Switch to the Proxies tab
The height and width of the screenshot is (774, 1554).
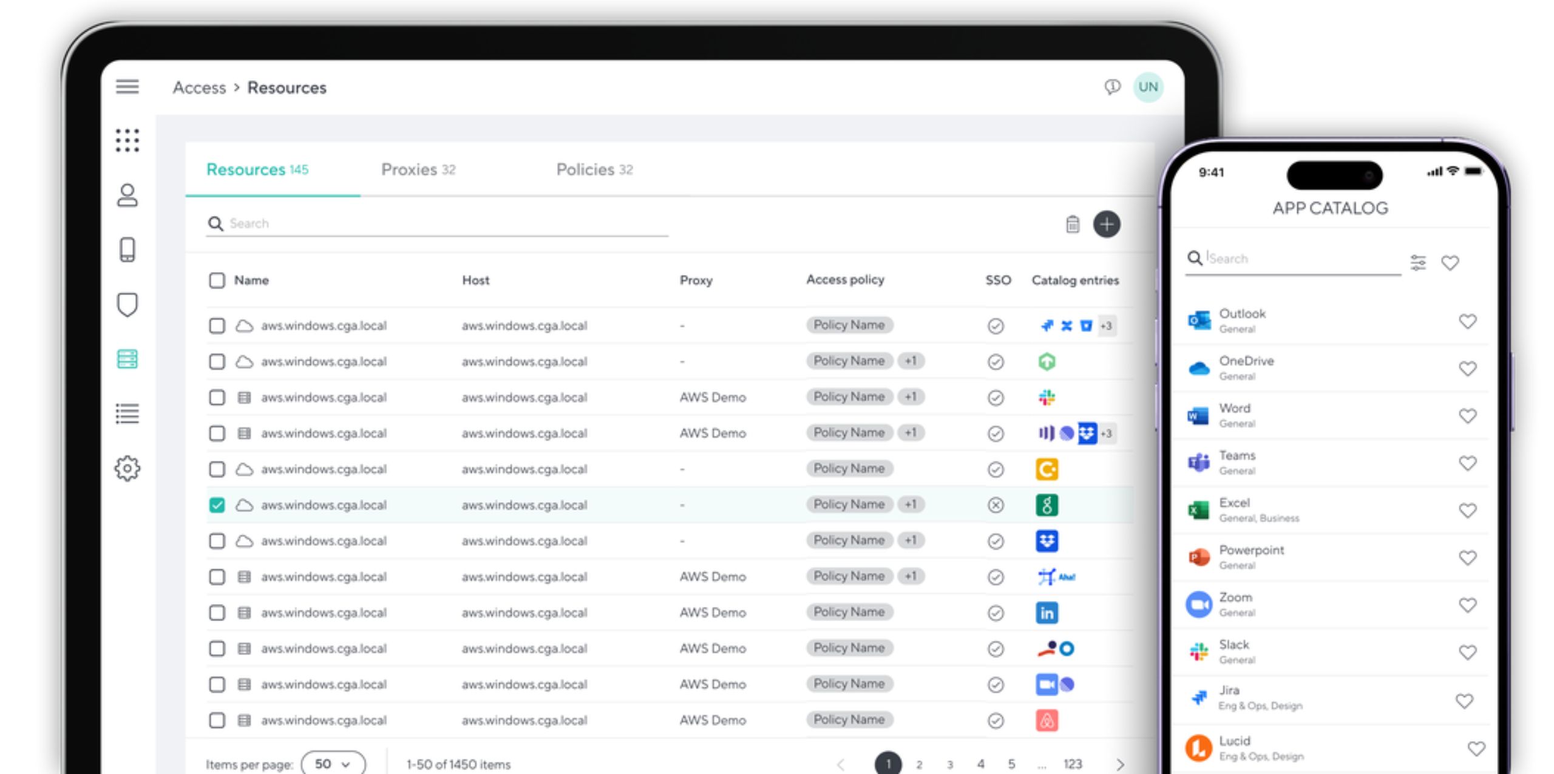418,169
